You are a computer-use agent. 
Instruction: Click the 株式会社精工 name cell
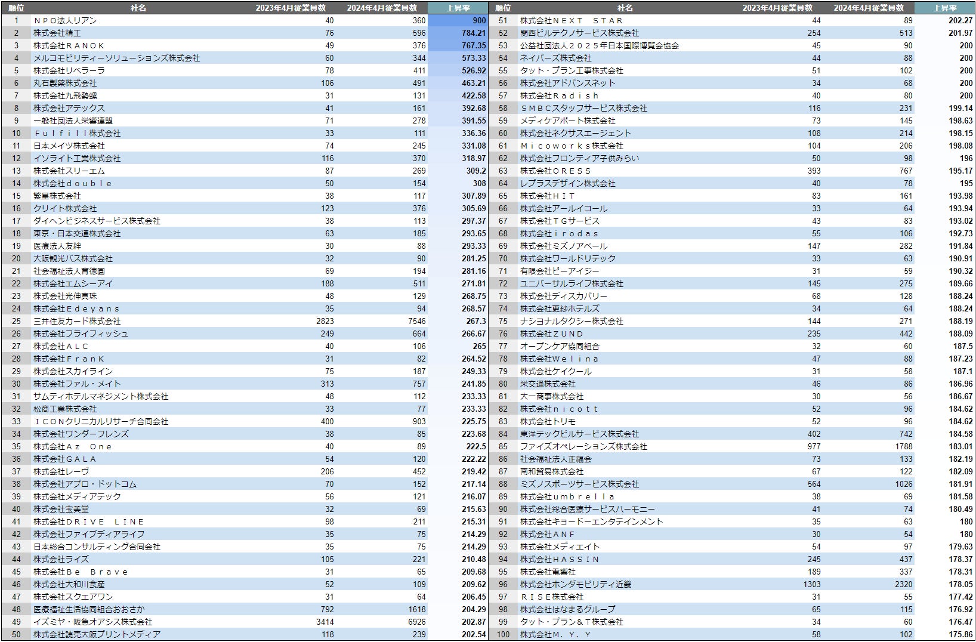57,33
